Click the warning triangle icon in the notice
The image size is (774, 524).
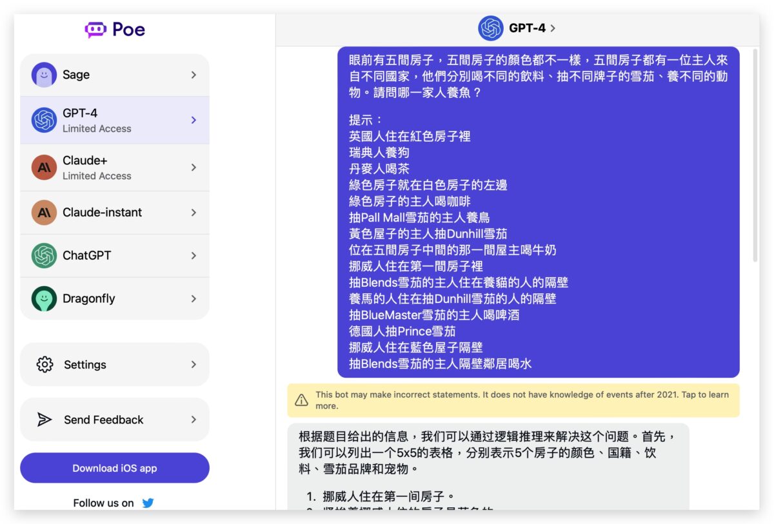click(301, 400)
